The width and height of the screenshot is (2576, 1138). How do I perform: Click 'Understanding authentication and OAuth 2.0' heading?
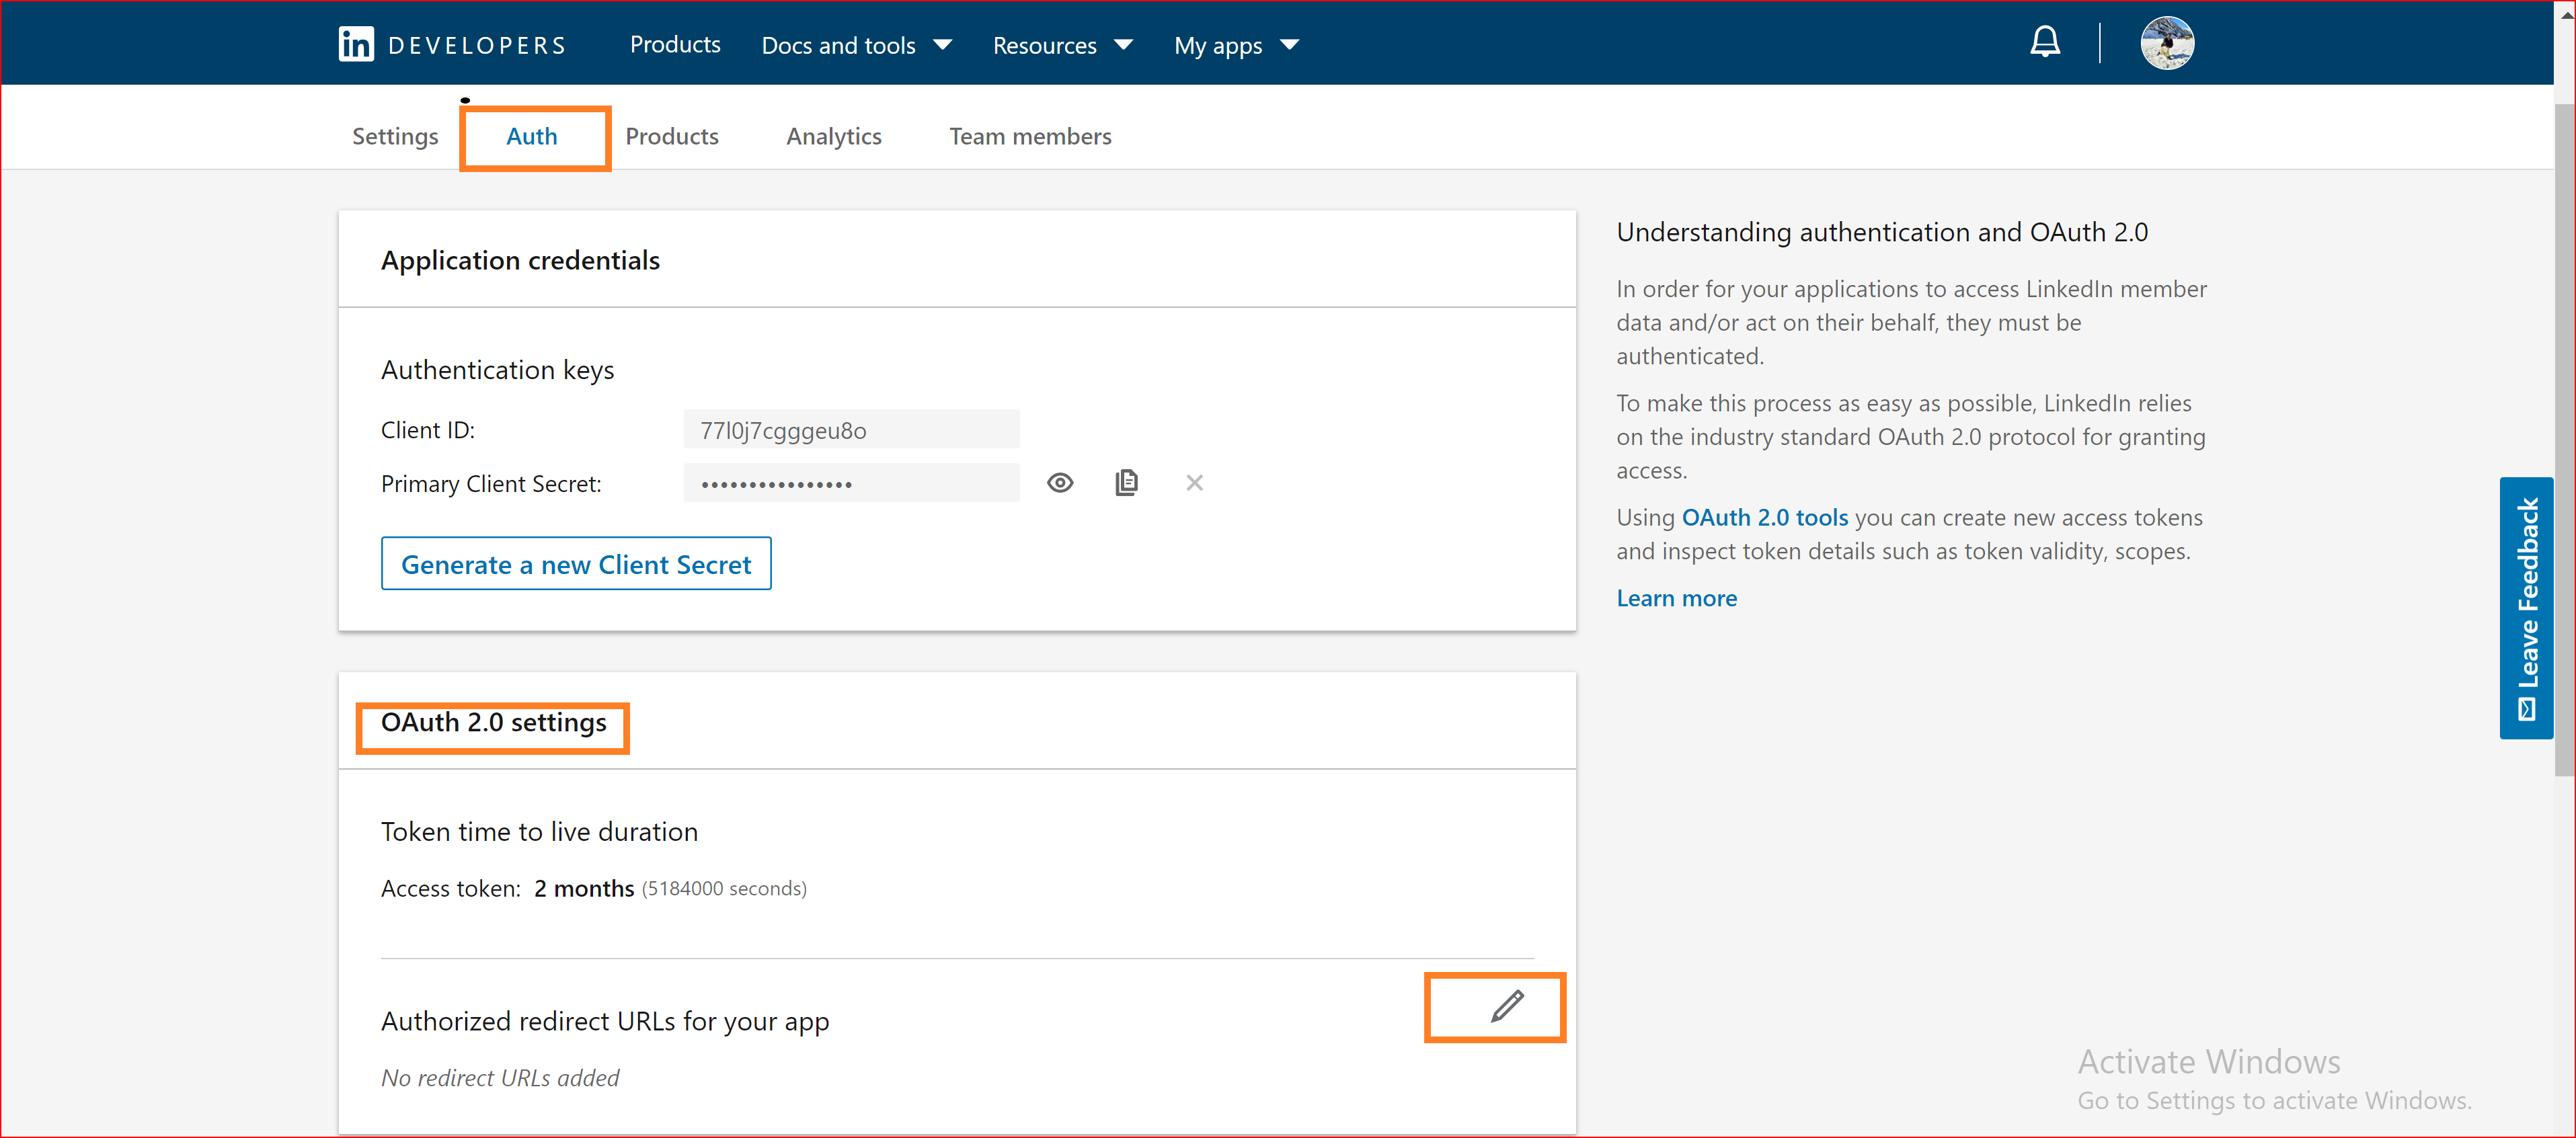(1882, 232)
